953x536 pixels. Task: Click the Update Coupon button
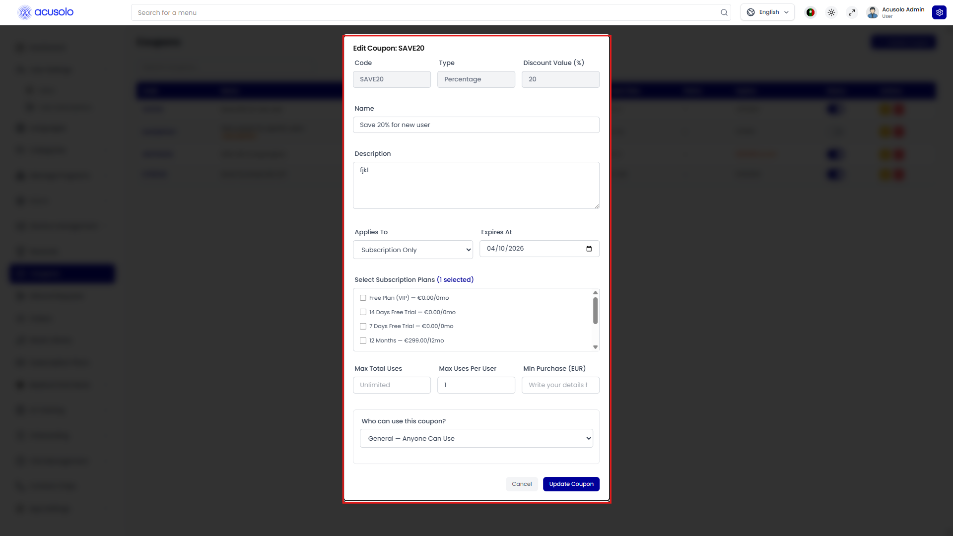coord(571,484)
